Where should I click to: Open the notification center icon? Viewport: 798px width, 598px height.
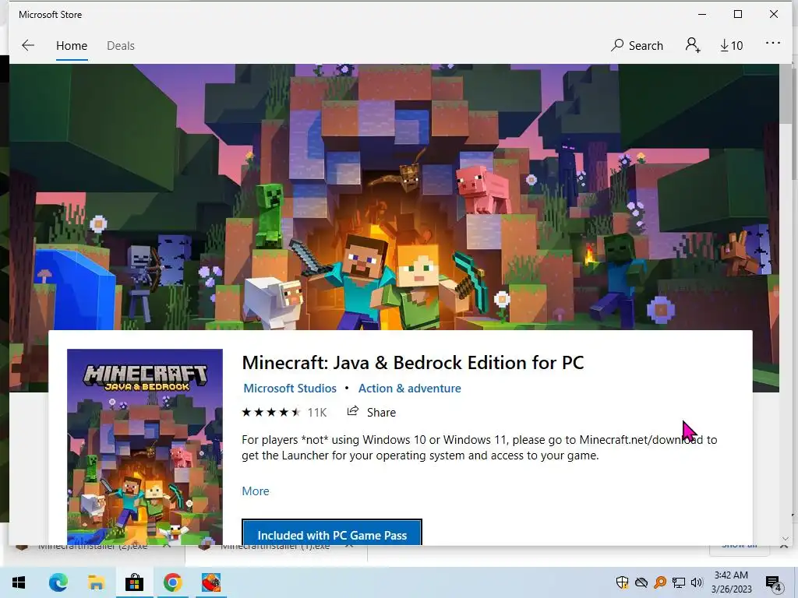pos(774,582)
